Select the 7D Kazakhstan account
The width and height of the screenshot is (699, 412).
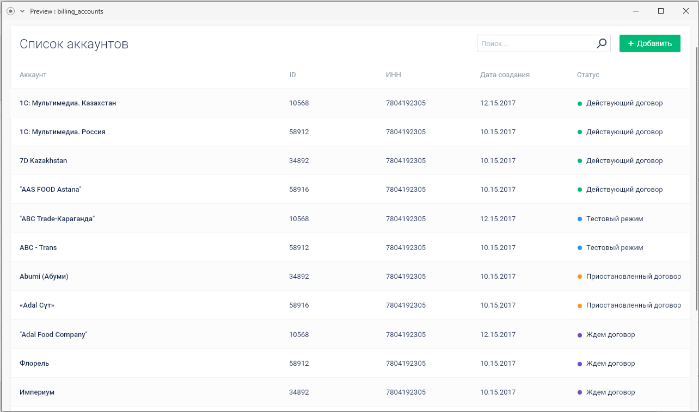point(44,160)
